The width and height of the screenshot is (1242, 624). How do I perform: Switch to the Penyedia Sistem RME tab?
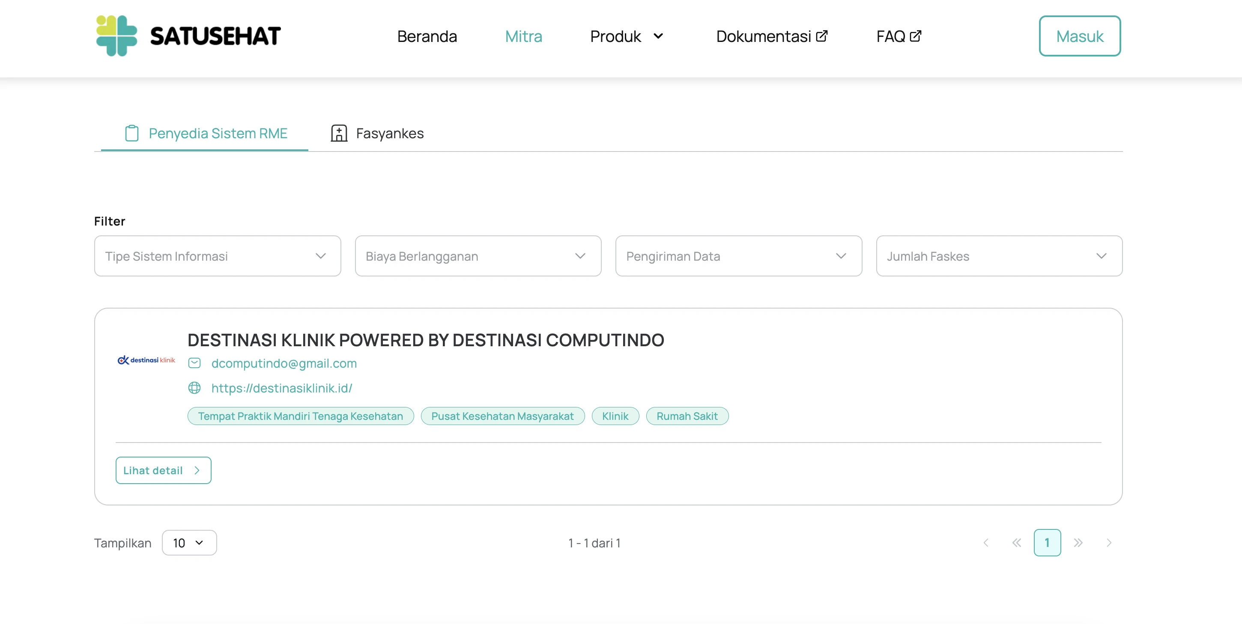pos(205,133)
